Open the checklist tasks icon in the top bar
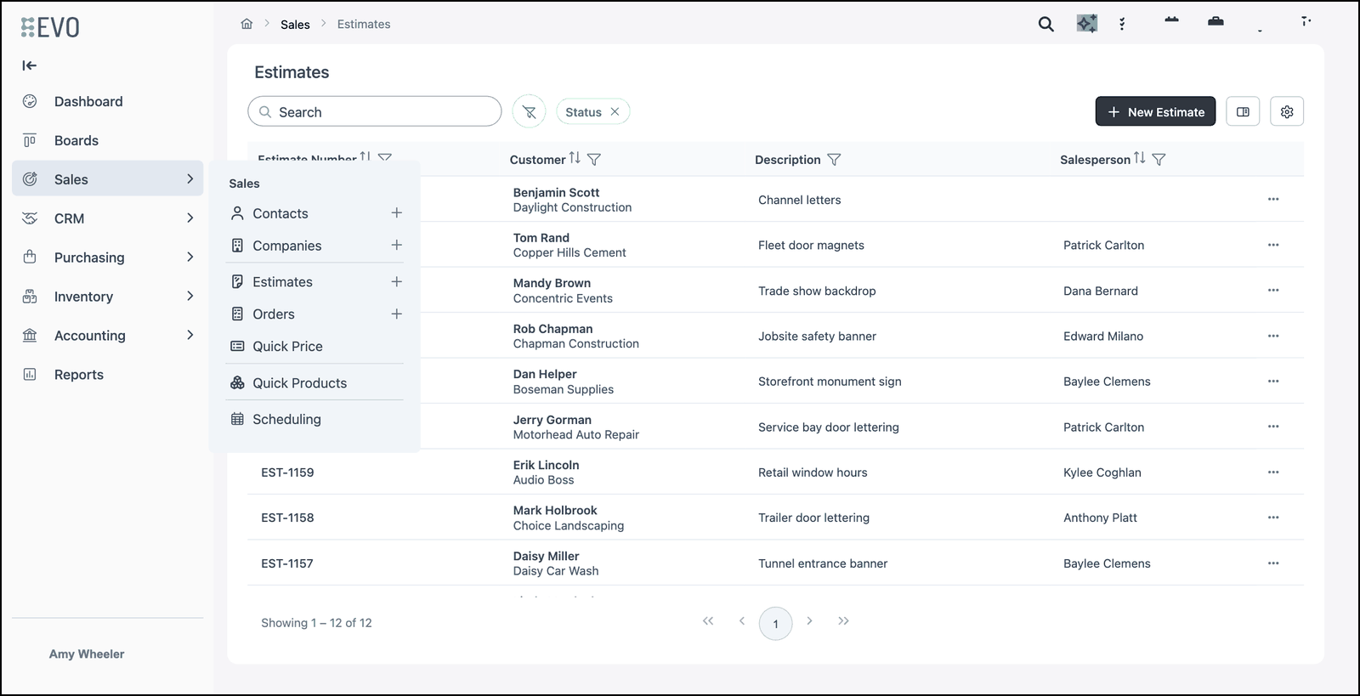Viewport: 1360px width, 696px height. click(1122, 24)
